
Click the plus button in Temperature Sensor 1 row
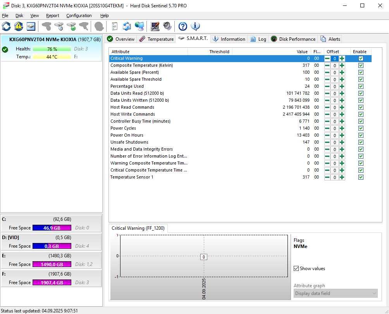point(342,177)
